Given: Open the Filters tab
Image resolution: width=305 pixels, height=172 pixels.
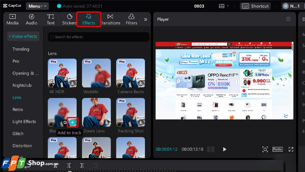Looking at the screenshot, I should point(131,19).
